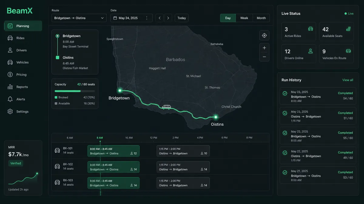This screenshot has height=204, width=364.
Task: Click BX-103 vehicle icon
Action: 57,182
